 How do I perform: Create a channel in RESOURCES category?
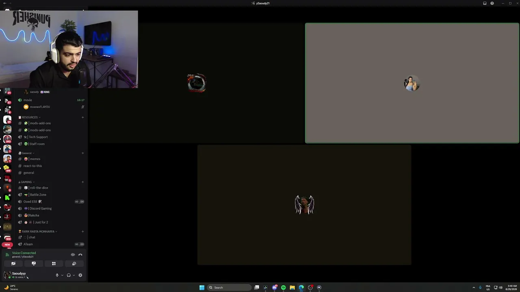pyautogui.click(x=82, y=117)
